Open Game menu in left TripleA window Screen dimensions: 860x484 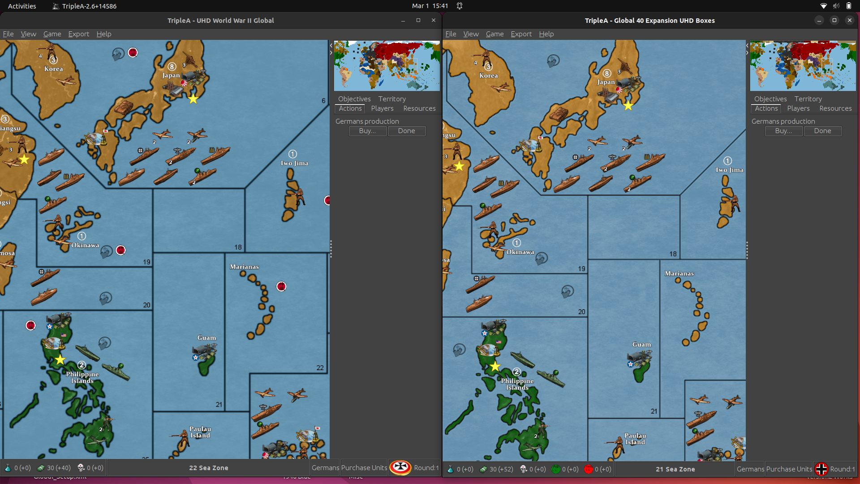(52, 34)
